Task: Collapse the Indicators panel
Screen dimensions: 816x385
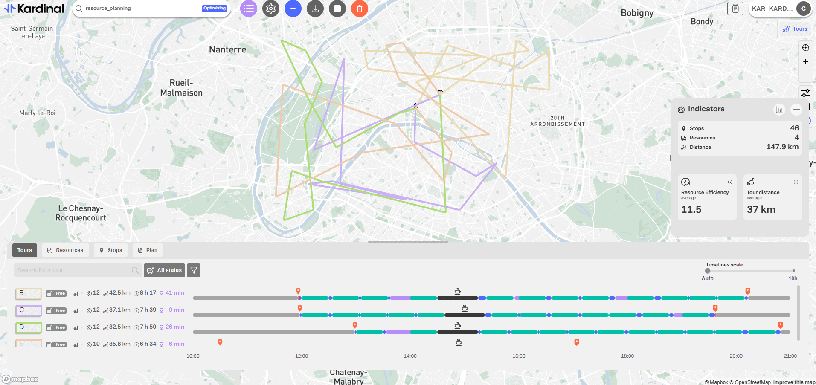Action: [x=796, y=110]
